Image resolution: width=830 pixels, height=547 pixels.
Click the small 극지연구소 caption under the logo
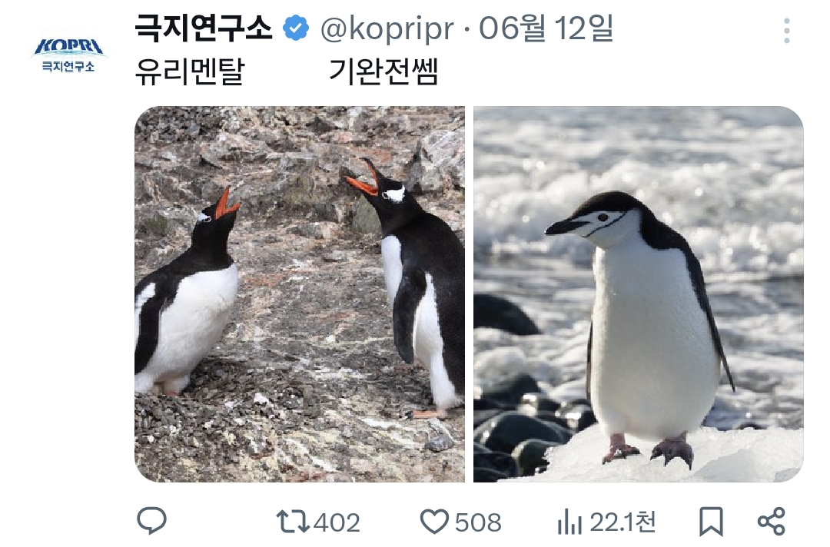click(x=68, y=67)
